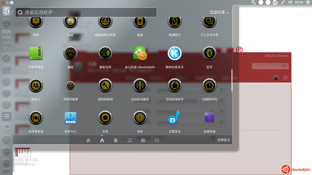Open the 蓝牙 Bluetooth settings
312x175 pixels.
[209, 53]
